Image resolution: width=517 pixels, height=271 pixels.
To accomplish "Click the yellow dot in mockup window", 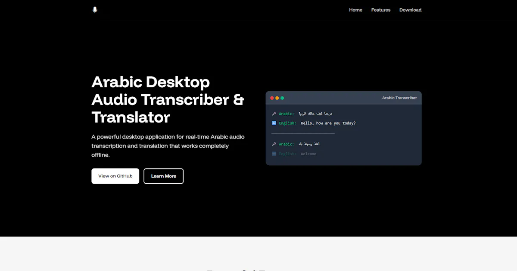I will (x=277, y=98).
